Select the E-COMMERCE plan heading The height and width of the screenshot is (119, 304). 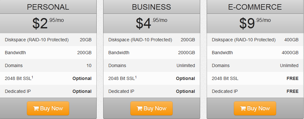pyautogui.click(x=255, y=7)
